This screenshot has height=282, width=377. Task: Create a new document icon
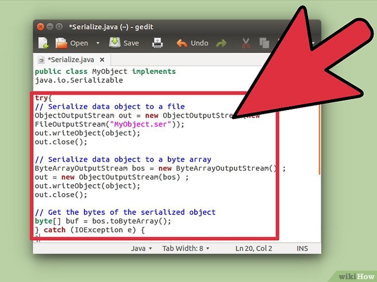point(44,43)
